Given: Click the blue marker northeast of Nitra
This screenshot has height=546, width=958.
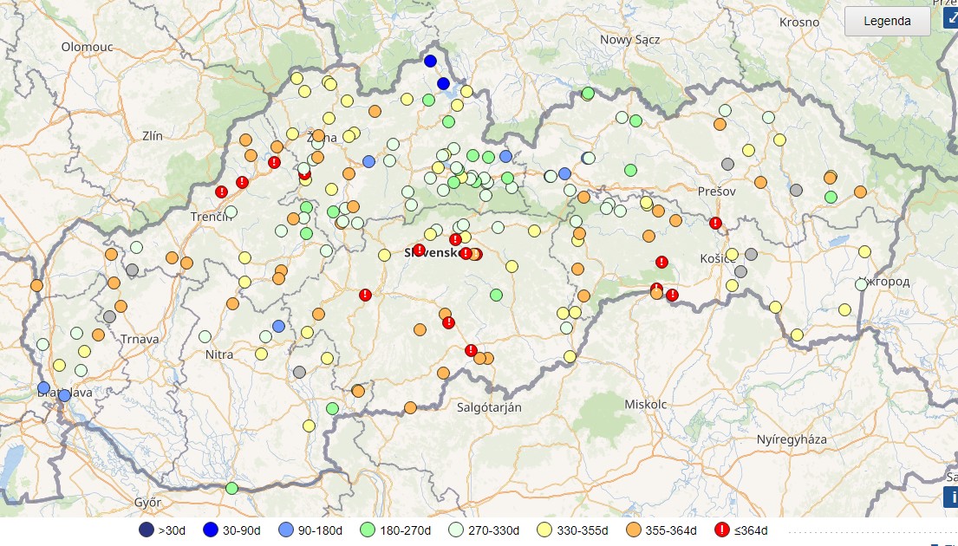Looking at the screenshot, I should pos(278,326).
